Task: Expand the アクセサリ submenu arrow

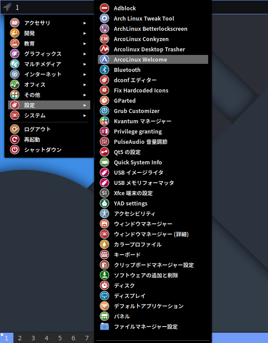Action: click(x=85, y=23)
